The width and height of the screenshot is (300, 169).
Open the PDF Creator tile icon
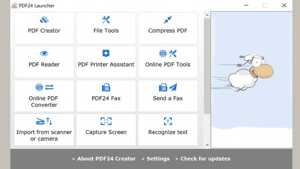(44, 20)
